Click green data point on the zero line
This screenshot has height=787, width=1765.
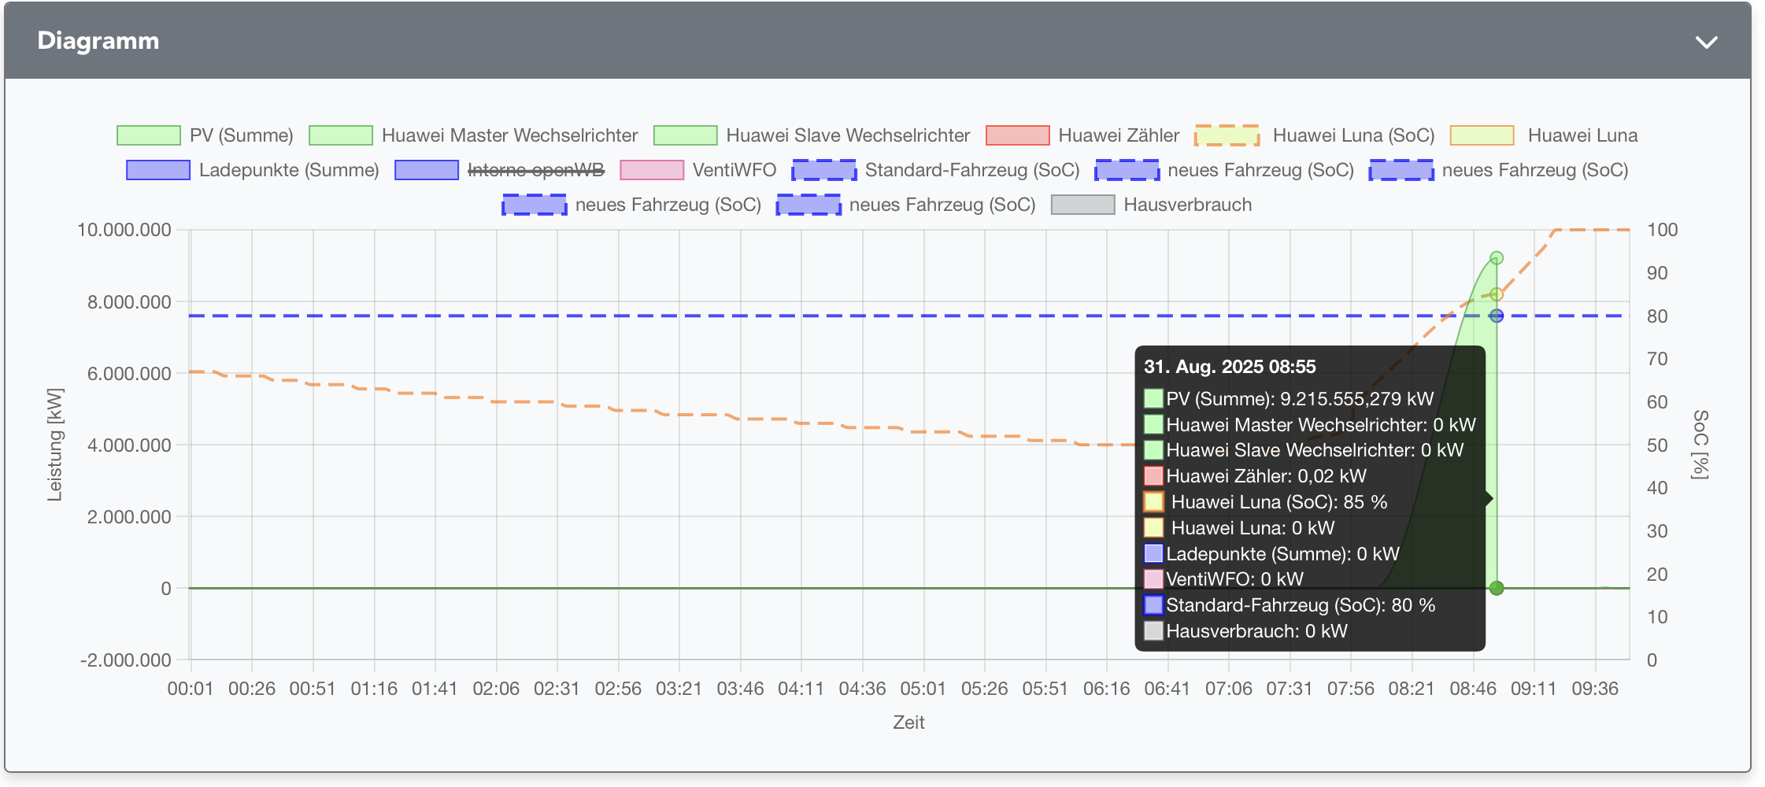(1497, 588)
